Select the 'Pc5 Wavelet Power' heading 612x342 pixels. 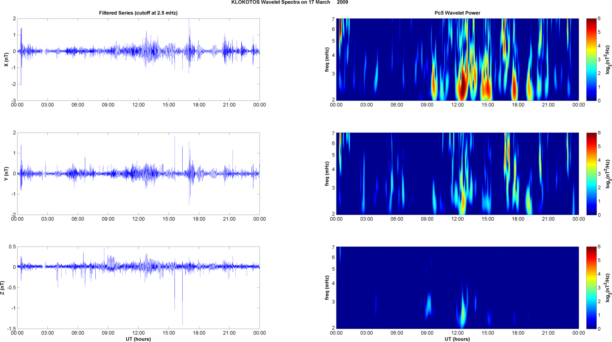[457, 13]
